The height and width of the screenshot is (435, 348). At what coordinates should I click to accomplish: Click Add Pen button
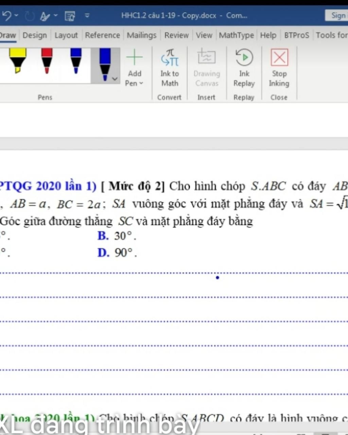[x=134, y=68]
